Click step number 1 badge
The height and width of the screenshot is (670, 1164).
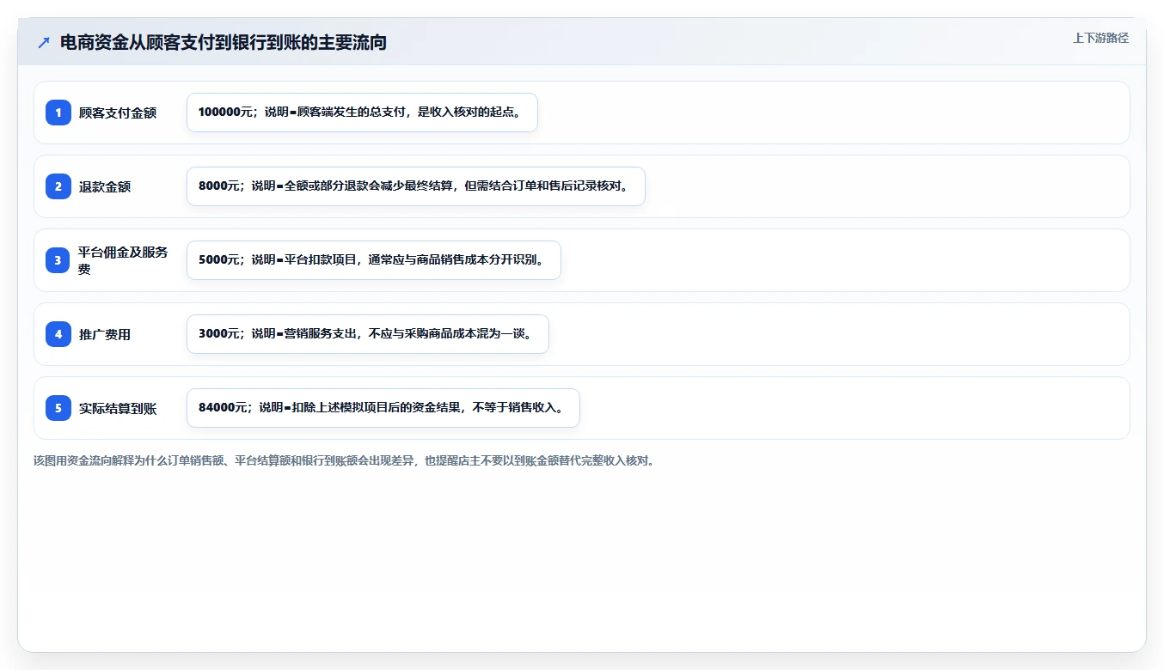click(x=58, y=113)
